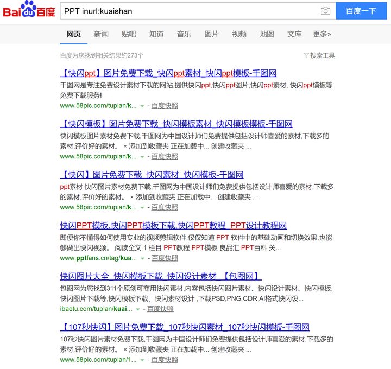The image size is (391, 369).
Task: Switch to the 视频 tab
Action: click(239, 34)
